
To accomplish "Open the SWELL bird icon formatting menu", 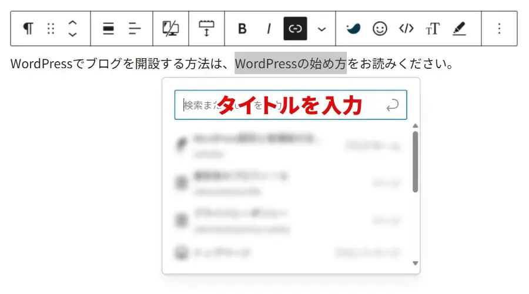I will 353,29.
